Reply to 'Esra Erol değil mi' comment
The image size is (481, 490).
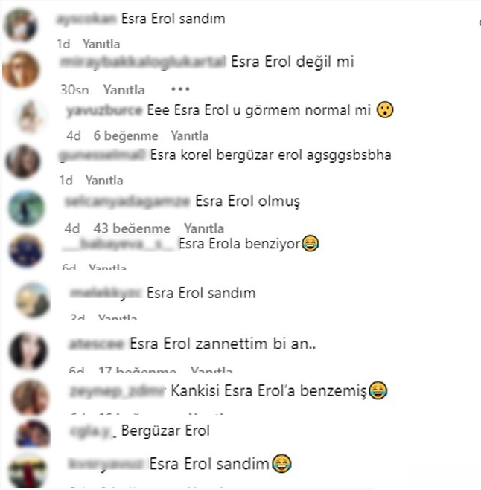pyautogui.click(x=124, y=90)
